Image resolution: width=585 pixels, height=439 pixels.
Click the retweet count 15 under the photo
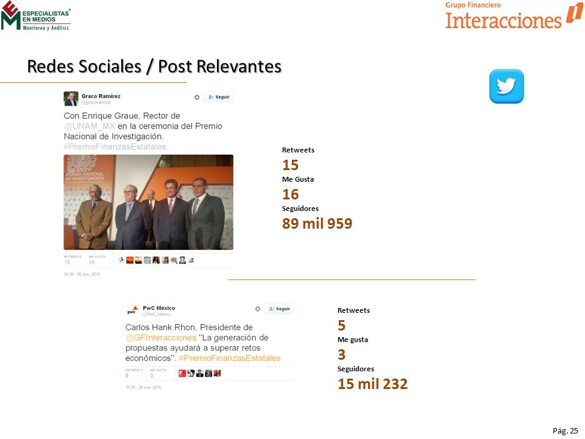(x=67, y=262)
